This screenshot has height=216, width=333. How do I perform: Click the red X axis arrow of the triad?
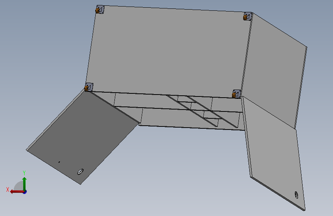(x=17, y=192)
